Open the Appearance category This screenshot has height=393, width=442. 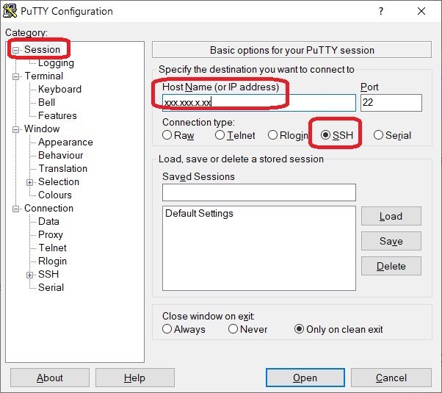point(65,143)
